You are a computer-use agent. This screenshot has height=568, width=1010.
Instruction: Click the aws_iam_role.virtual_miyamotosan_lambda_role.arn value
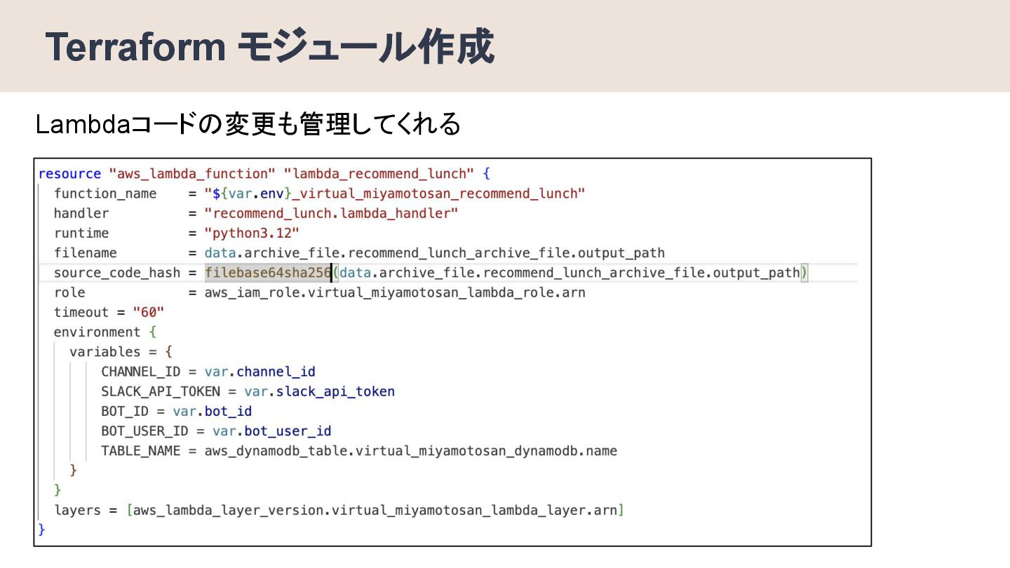(x=395, y=292)
